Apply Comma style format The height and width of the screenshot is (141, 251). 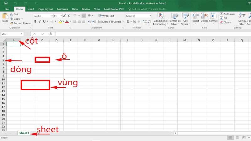click(139, 22)
